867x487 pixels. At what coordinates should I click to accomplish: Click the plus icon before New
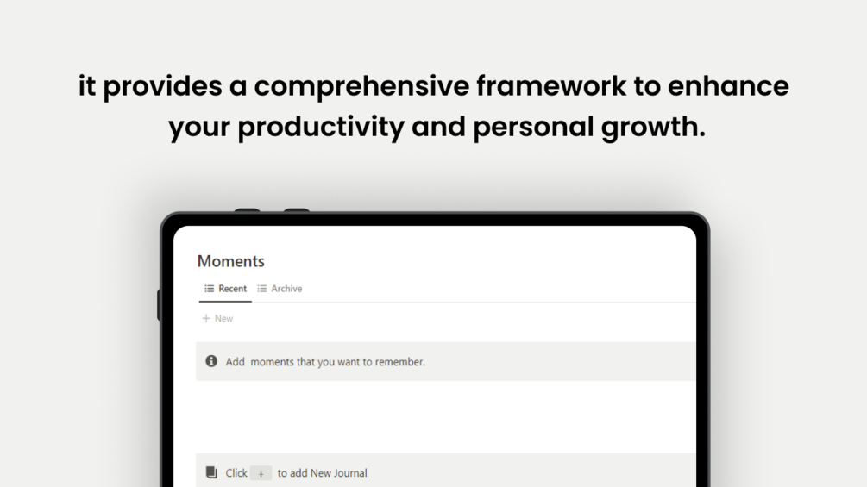[x=206, y=319]
